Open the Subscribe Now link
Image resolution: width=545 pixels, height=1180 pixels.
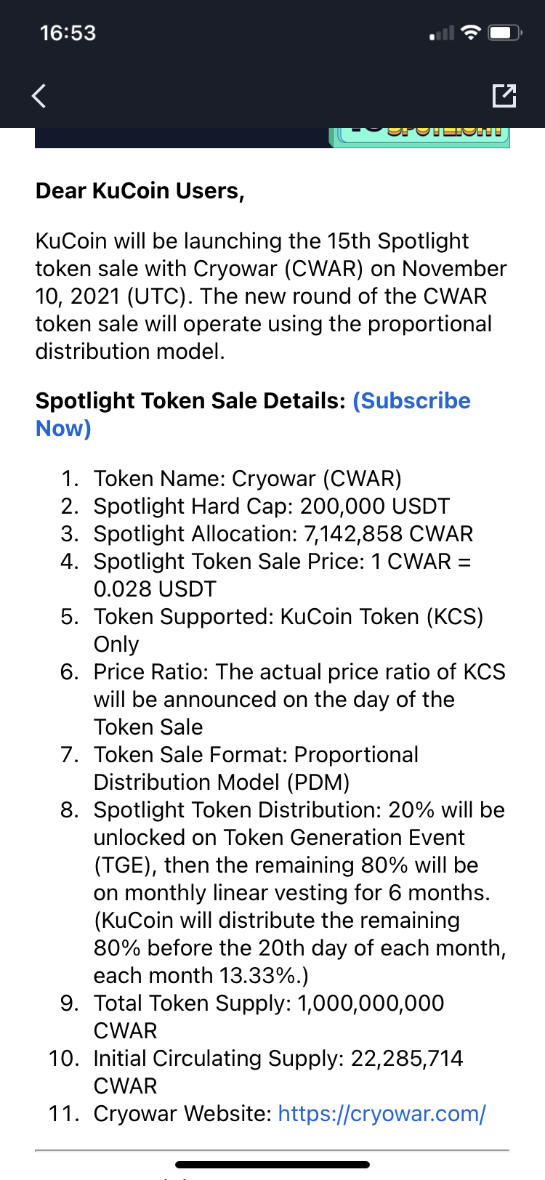[x=411, y=401]
